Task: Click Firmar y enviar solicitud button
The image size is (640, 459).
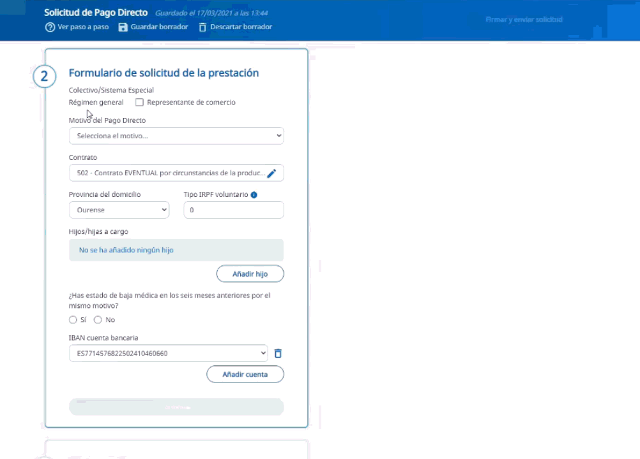Action: [524, 20]
